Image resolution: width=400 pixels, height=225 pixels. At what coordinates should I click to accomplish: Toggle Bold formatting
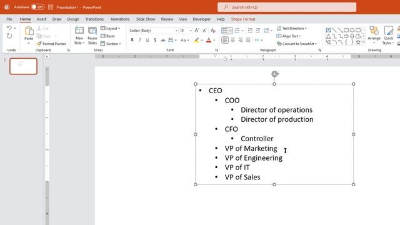(132, 40)
